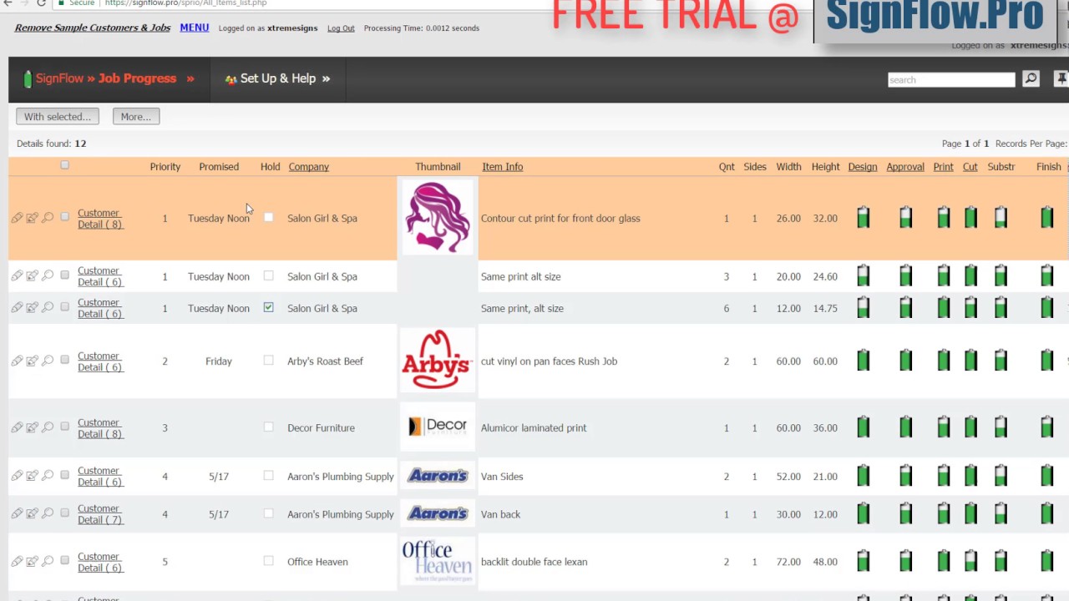The width and height of the screenshot is (1069, 601).
Task: Click Salon Girl & Spa logo thumbnail
Action: pos(437,218)
